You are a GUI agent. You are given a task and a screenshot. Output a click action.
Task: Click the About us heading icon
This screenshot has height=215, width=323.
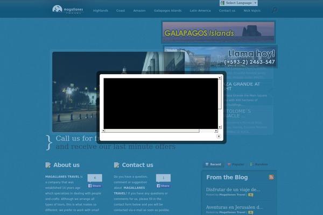(x=48, y=165)
